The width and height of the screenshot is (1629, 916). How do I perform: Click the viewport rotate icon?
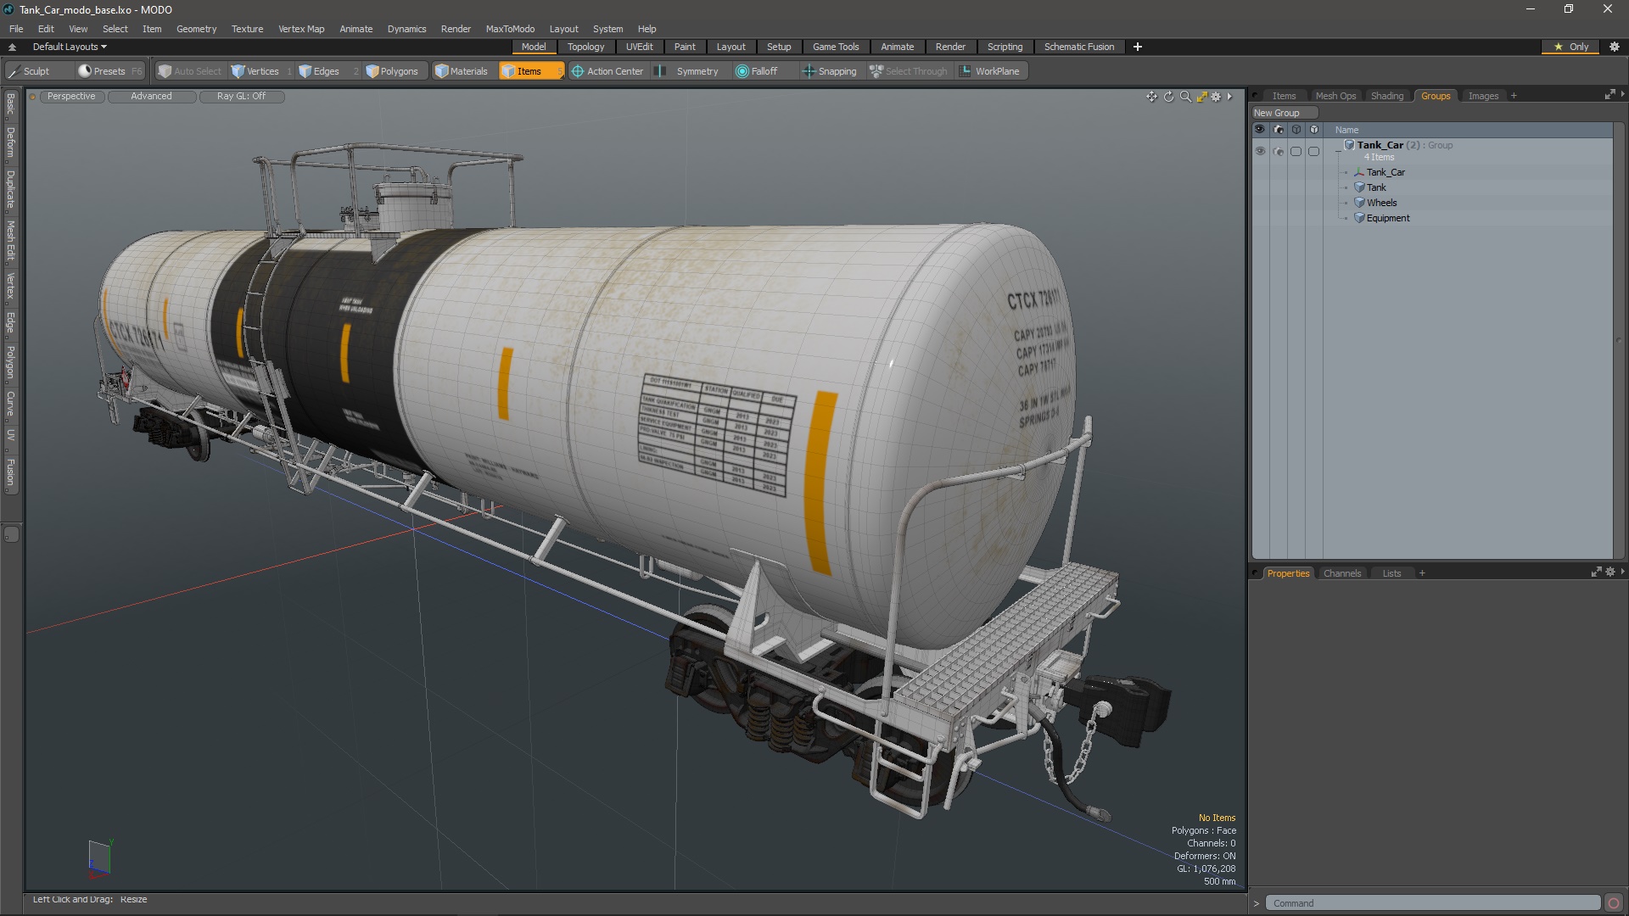click(1168, 97)
